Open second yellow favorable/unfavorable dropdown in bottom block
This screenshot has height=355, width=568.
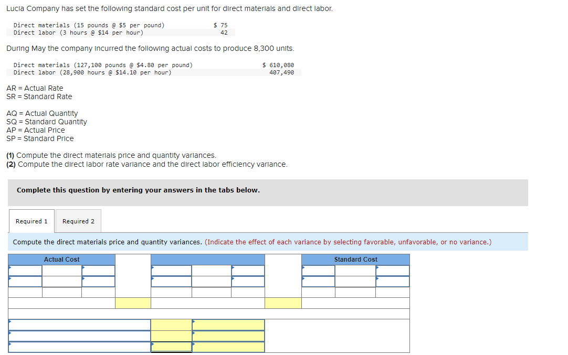(228, 336)
